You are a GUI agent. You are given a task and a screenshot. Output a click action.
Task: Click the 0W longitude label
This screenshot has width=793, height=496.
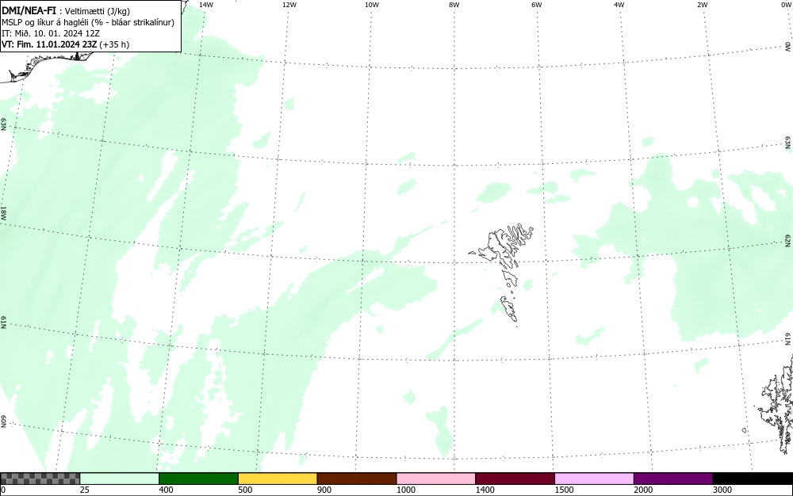(785, 5)
